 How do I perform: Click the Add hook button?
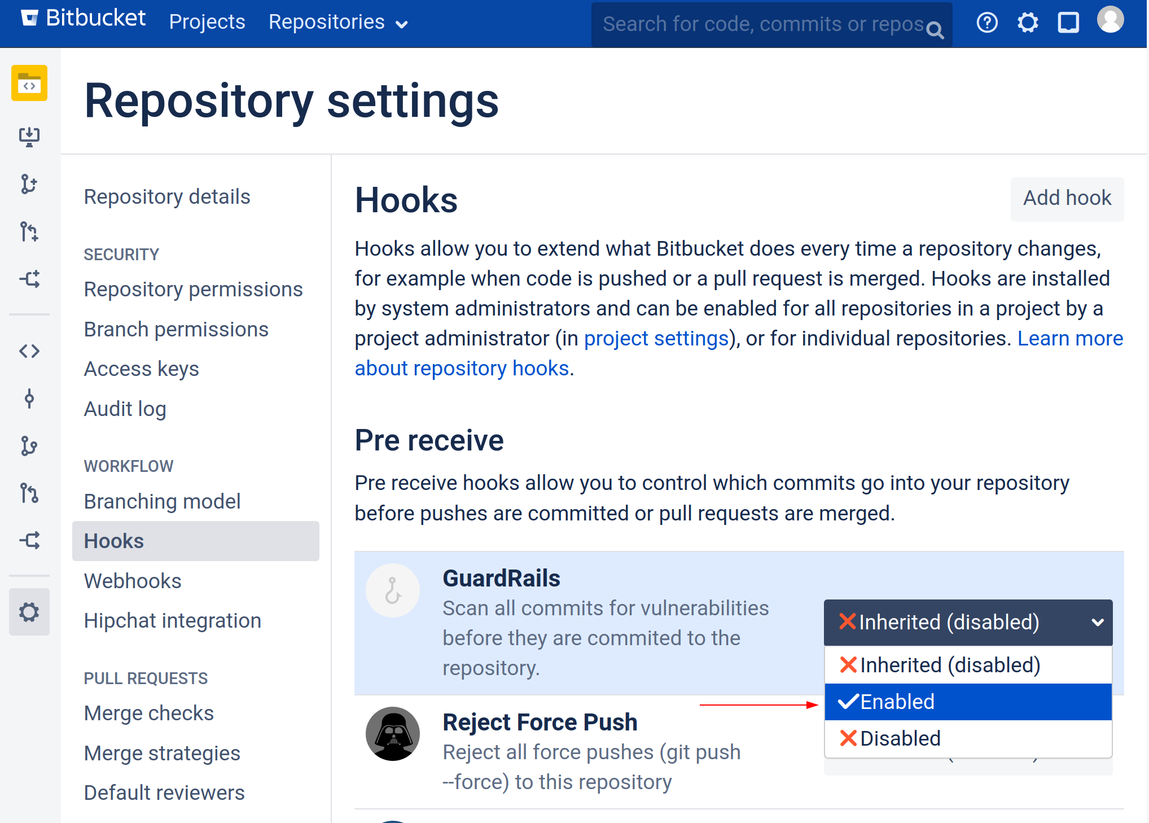[x=1066, y=198]
